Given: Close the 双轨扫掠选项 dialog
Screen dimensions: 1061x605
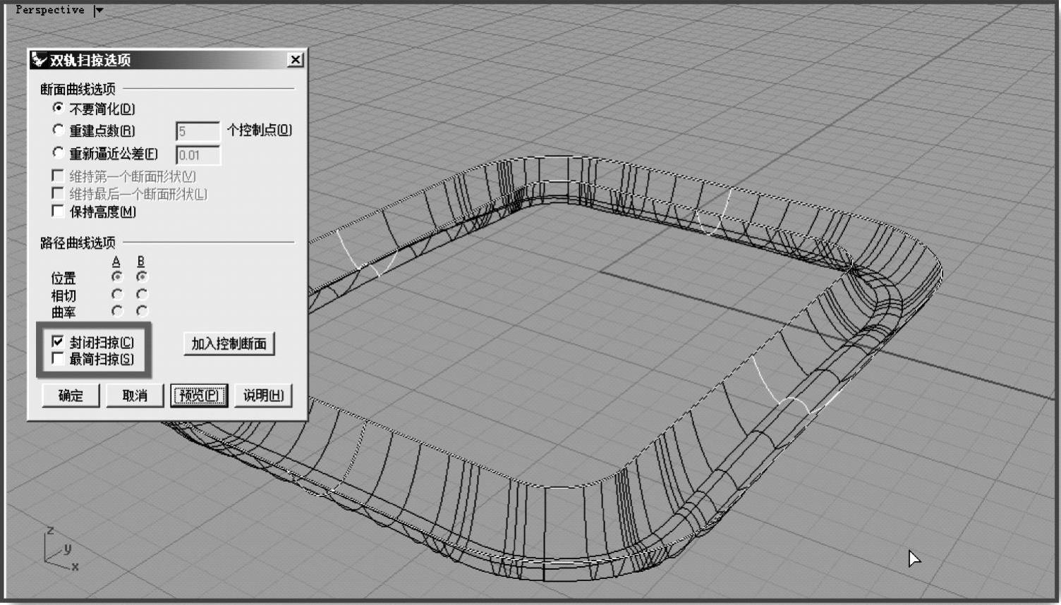Looking at the screenshot, I should pos(296,60).
